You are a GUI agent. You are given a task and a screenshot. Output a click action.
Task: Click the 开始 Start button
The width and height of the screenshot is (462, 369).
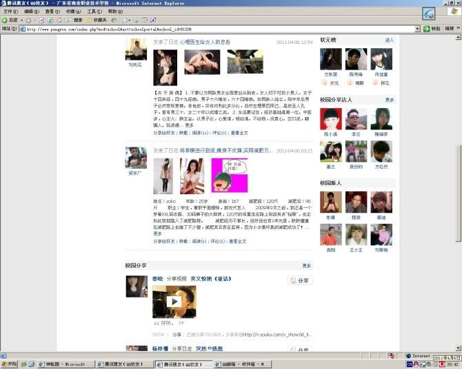point(9,364)
